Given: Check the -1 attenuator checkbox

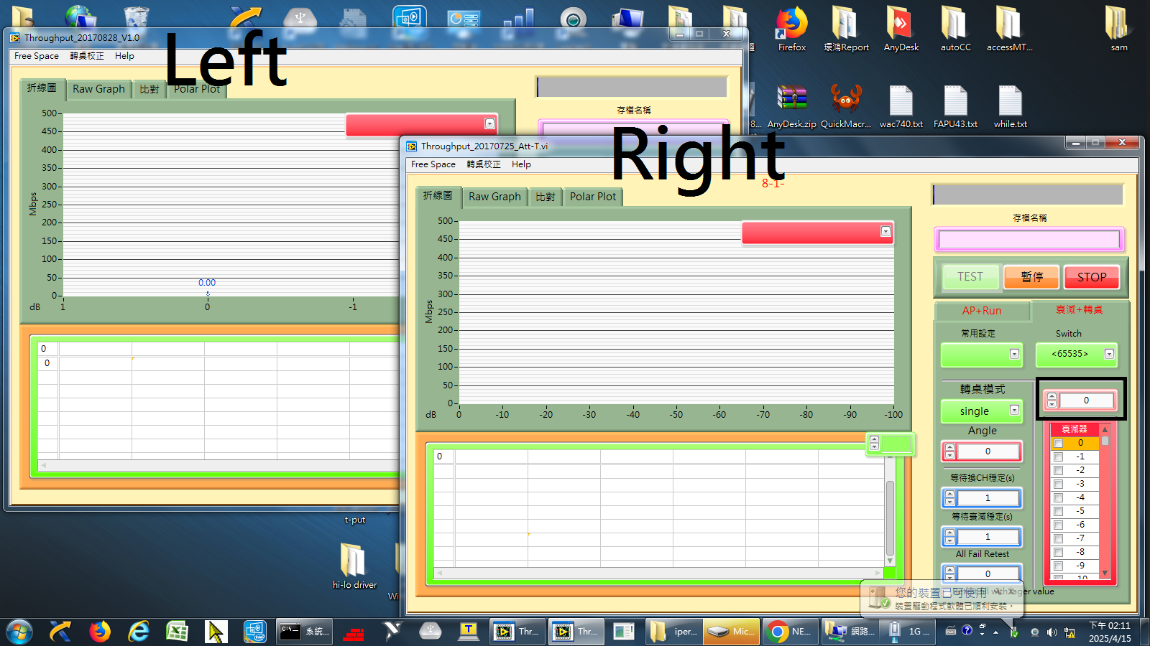Looking at the screenshot, I should (1058, 457).
